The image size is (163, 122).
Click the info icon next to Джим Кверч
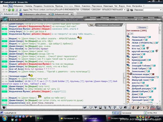coord(150,97)
